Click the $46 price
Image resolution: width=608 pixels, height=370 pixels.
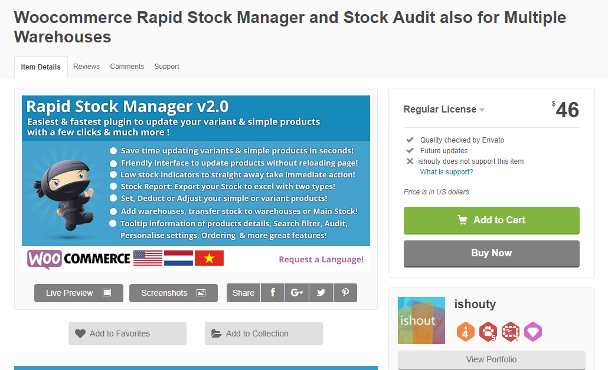(x=565, y=110)
